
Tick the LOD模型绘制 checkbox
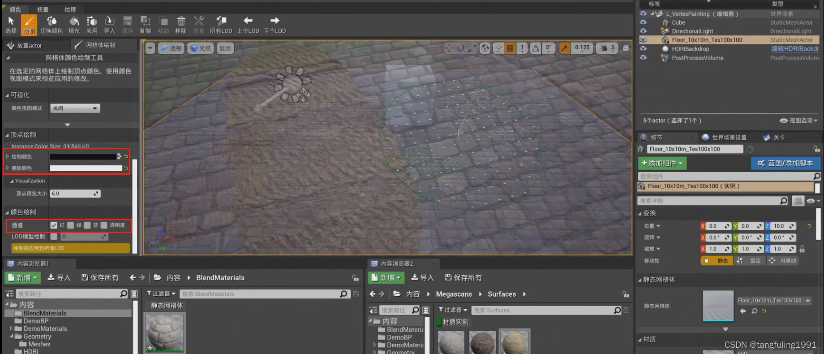click(54, 236)
